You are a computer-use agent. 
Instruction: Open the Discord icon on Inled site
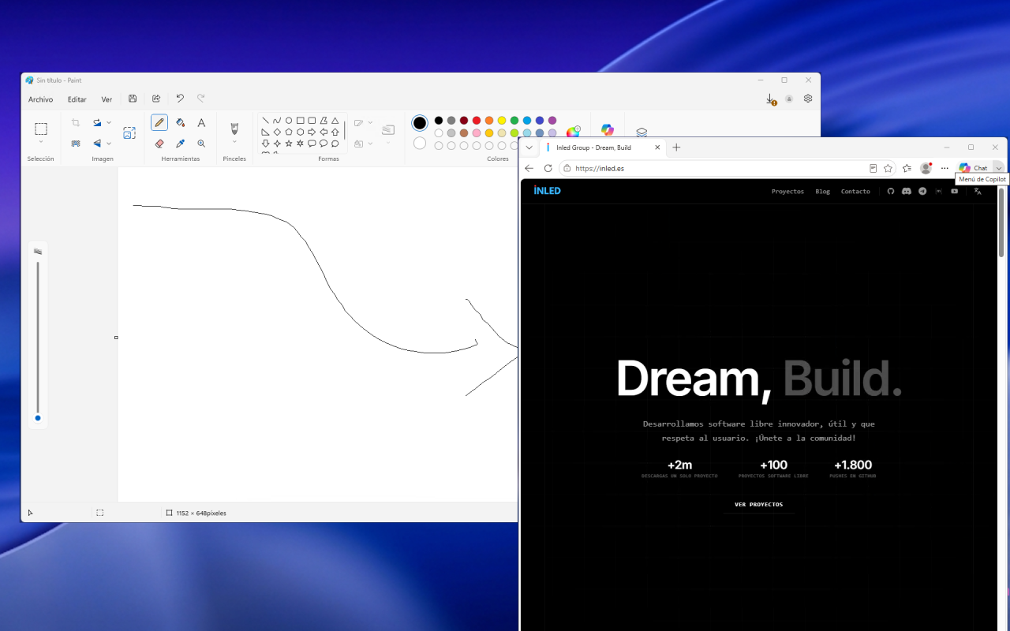click(907, 191)
